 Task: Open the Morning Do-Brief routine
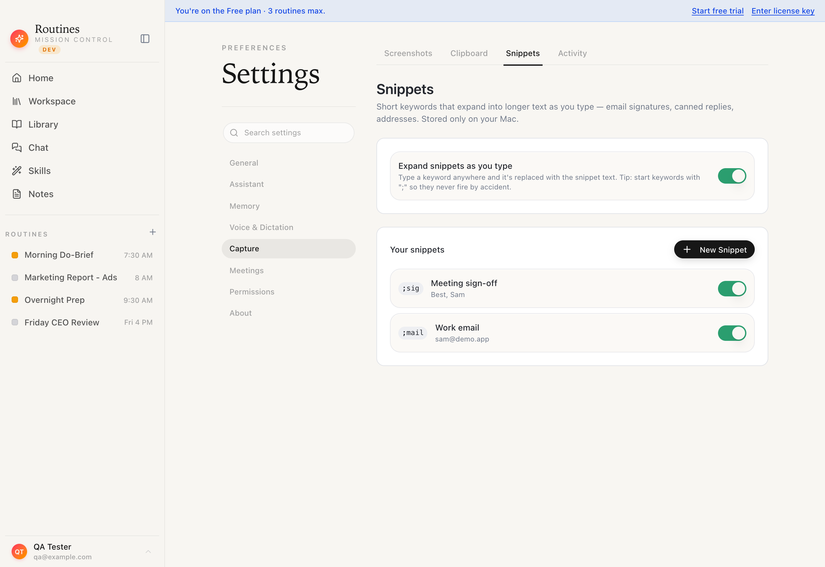82,255
